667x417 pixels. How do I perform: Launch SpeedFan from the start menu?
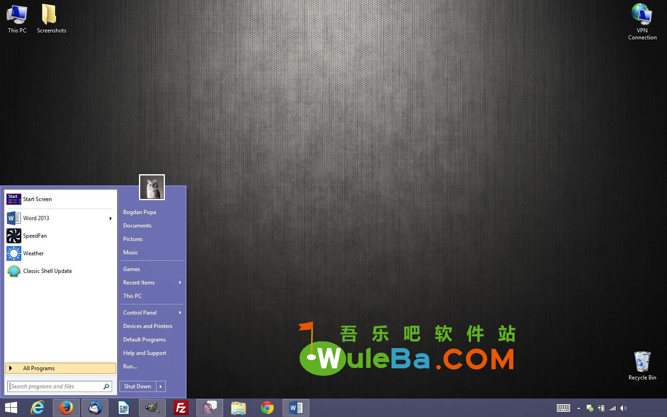coord(60,236)
